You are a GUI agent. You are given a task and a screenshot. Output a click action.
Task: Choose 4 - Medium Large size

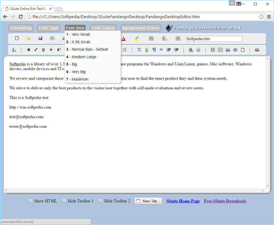(93, 57)
